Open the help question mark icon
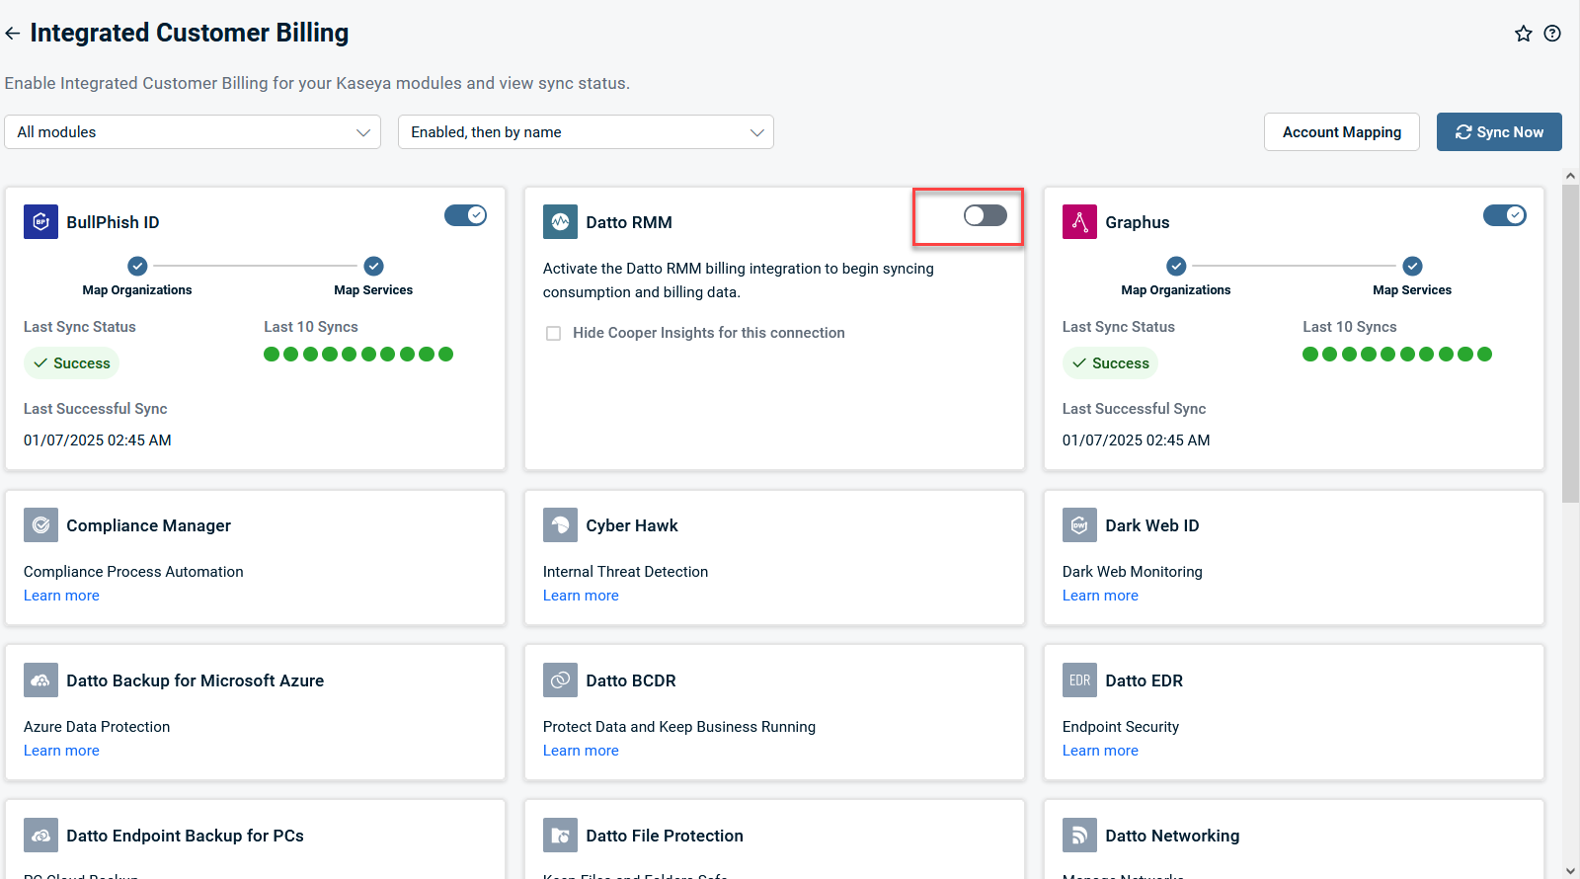 click(1552, 34)
